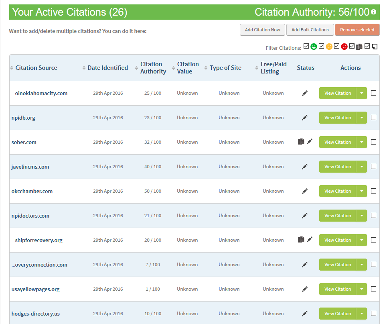Click pencil icon for npidoctors.com
Viewport: 385px width, 324px height.
[305, 216]
